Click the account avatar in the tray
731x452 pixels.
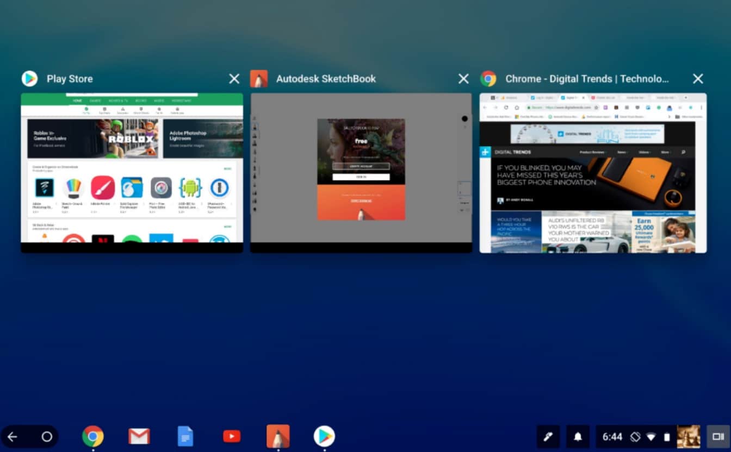tap(689, 436)
